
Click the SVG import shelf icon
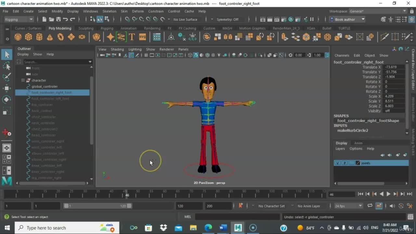click(x=142, y=37)
